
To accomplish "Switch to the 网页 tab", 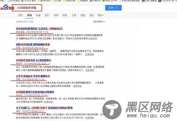I will [x=20, y=15].
